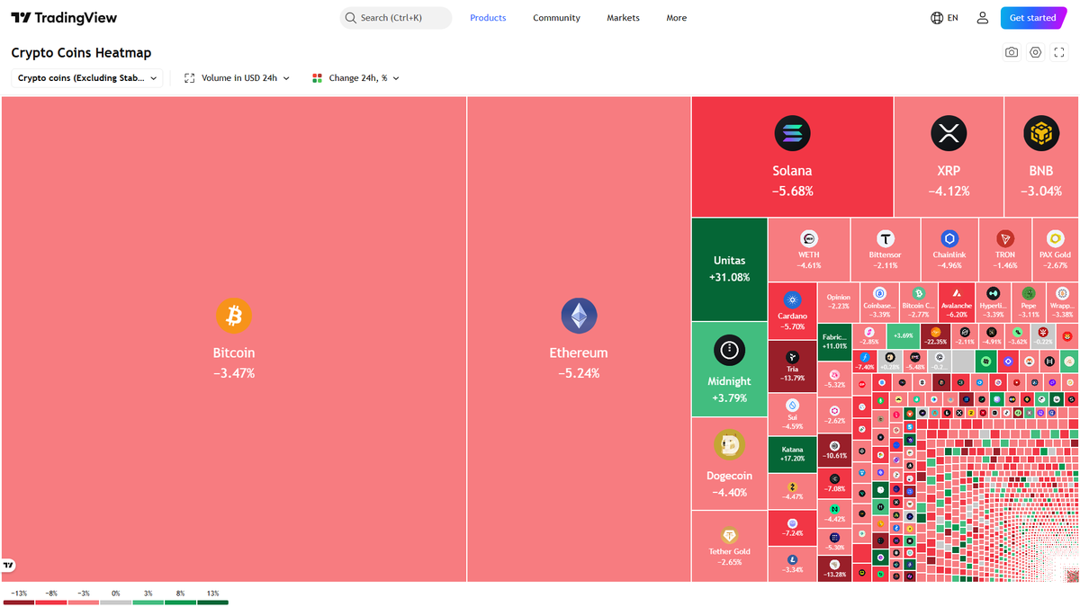Image resolution: width=1080 pixels, height=607 pixels.
Task: Click the Get started button
Action: coord(1032,18)
